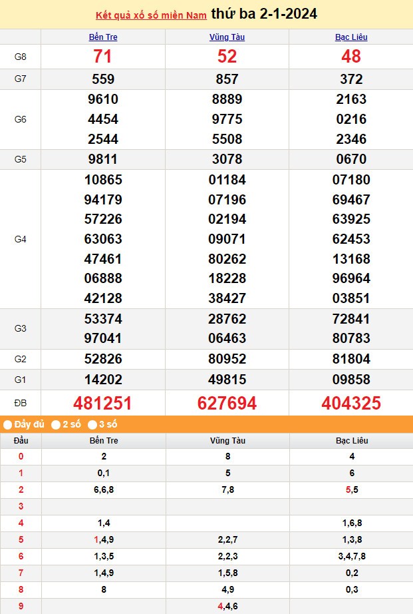The width and height of the screenshot is (413, 614).
Task: Select the '2 số' radio option
Action: point(57,424)
